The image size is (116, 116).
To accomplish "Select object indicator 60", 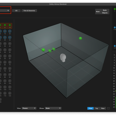I will 10,56.
